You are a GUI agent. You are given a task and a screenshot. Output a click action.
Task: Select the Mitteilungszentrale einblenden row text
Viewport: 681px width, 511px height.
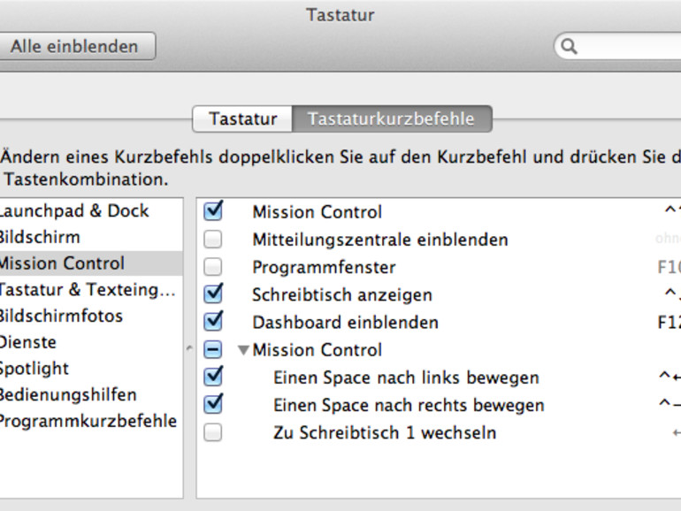pos(380,240)
